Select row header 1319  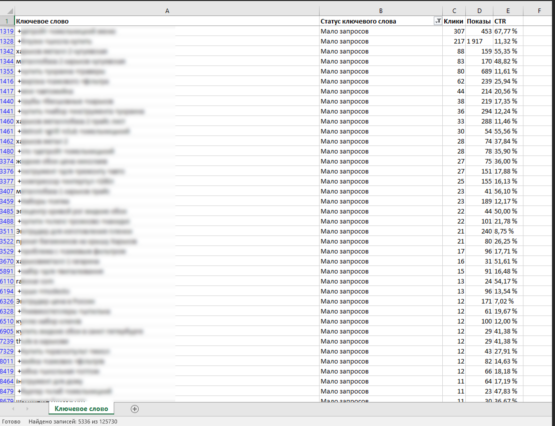[x=7, y=31]
